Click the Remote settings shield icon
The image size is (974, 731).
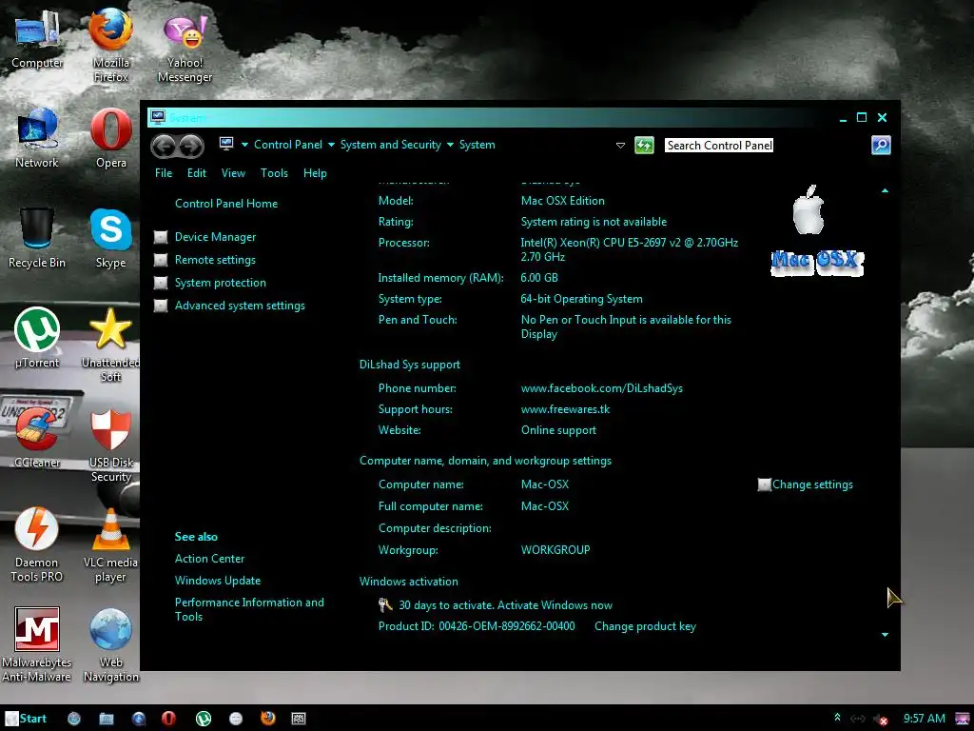160,260
